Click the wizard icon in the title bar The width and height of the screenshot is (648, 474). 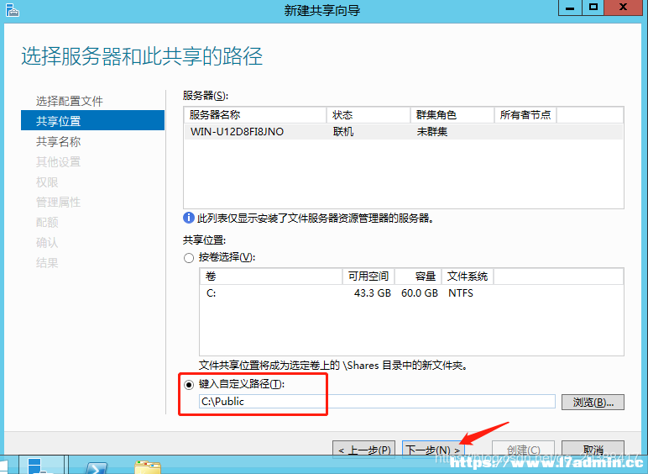point(13,10)
